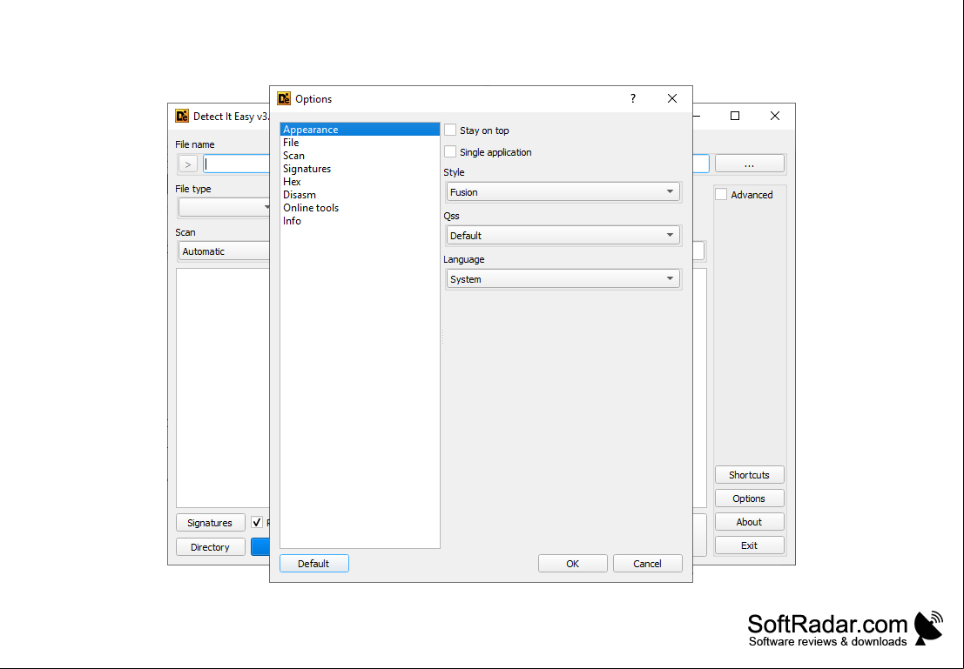Click the Detect It Easy icon in Options title bar

click(283, 99)
